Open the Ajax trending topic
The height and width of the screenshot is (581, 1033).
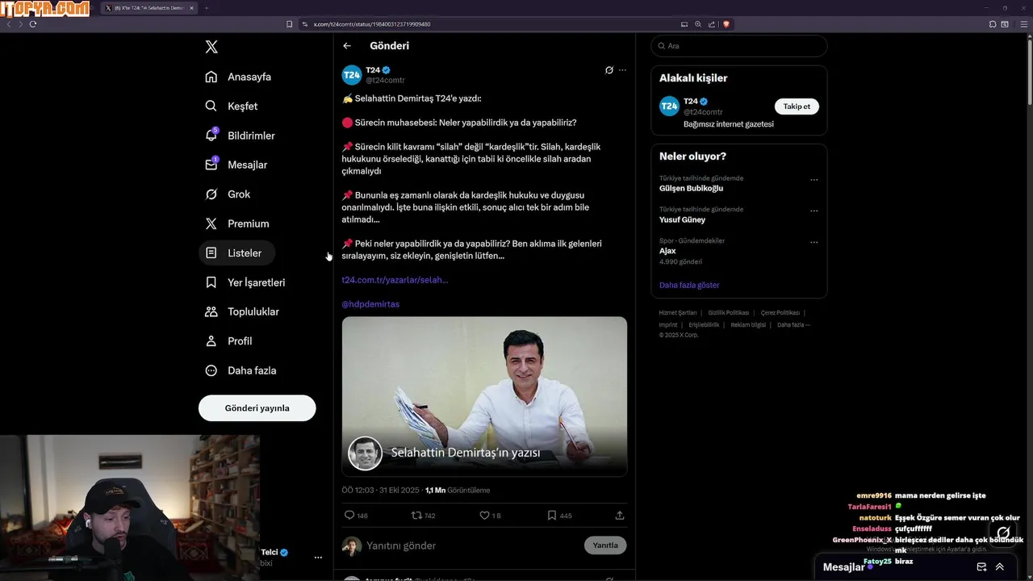pos(667,251)
